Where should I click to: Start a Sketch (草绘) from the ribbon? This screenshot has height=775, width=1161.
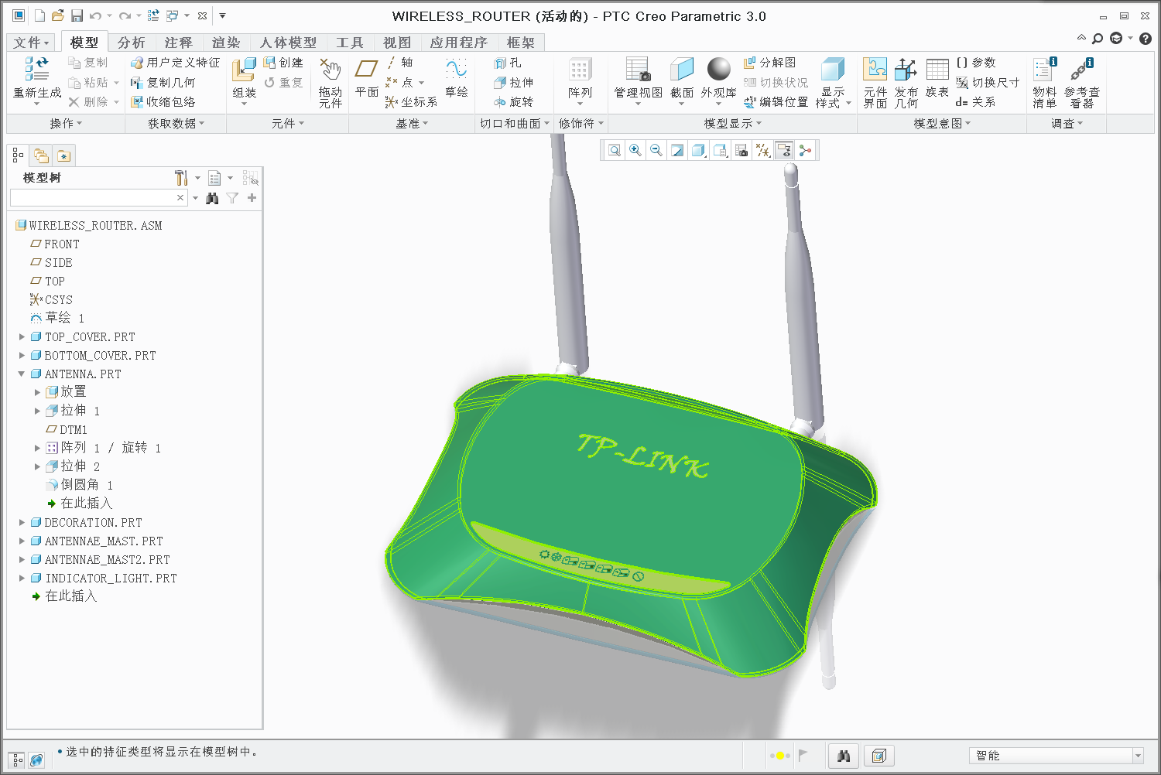[x=457, y=77]
